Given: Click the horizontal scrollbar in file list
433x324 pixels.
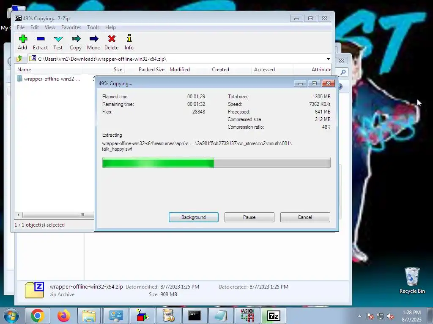Looking at the screenshot, I should 58,215.
